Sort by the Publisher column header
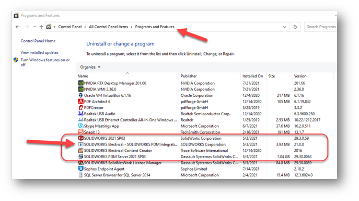 point(189,76)
